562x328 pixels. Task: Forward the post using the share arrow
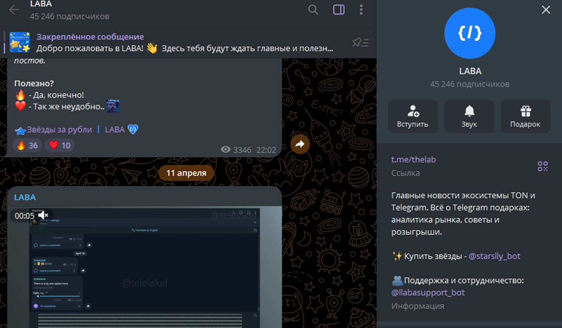(300, 144)
